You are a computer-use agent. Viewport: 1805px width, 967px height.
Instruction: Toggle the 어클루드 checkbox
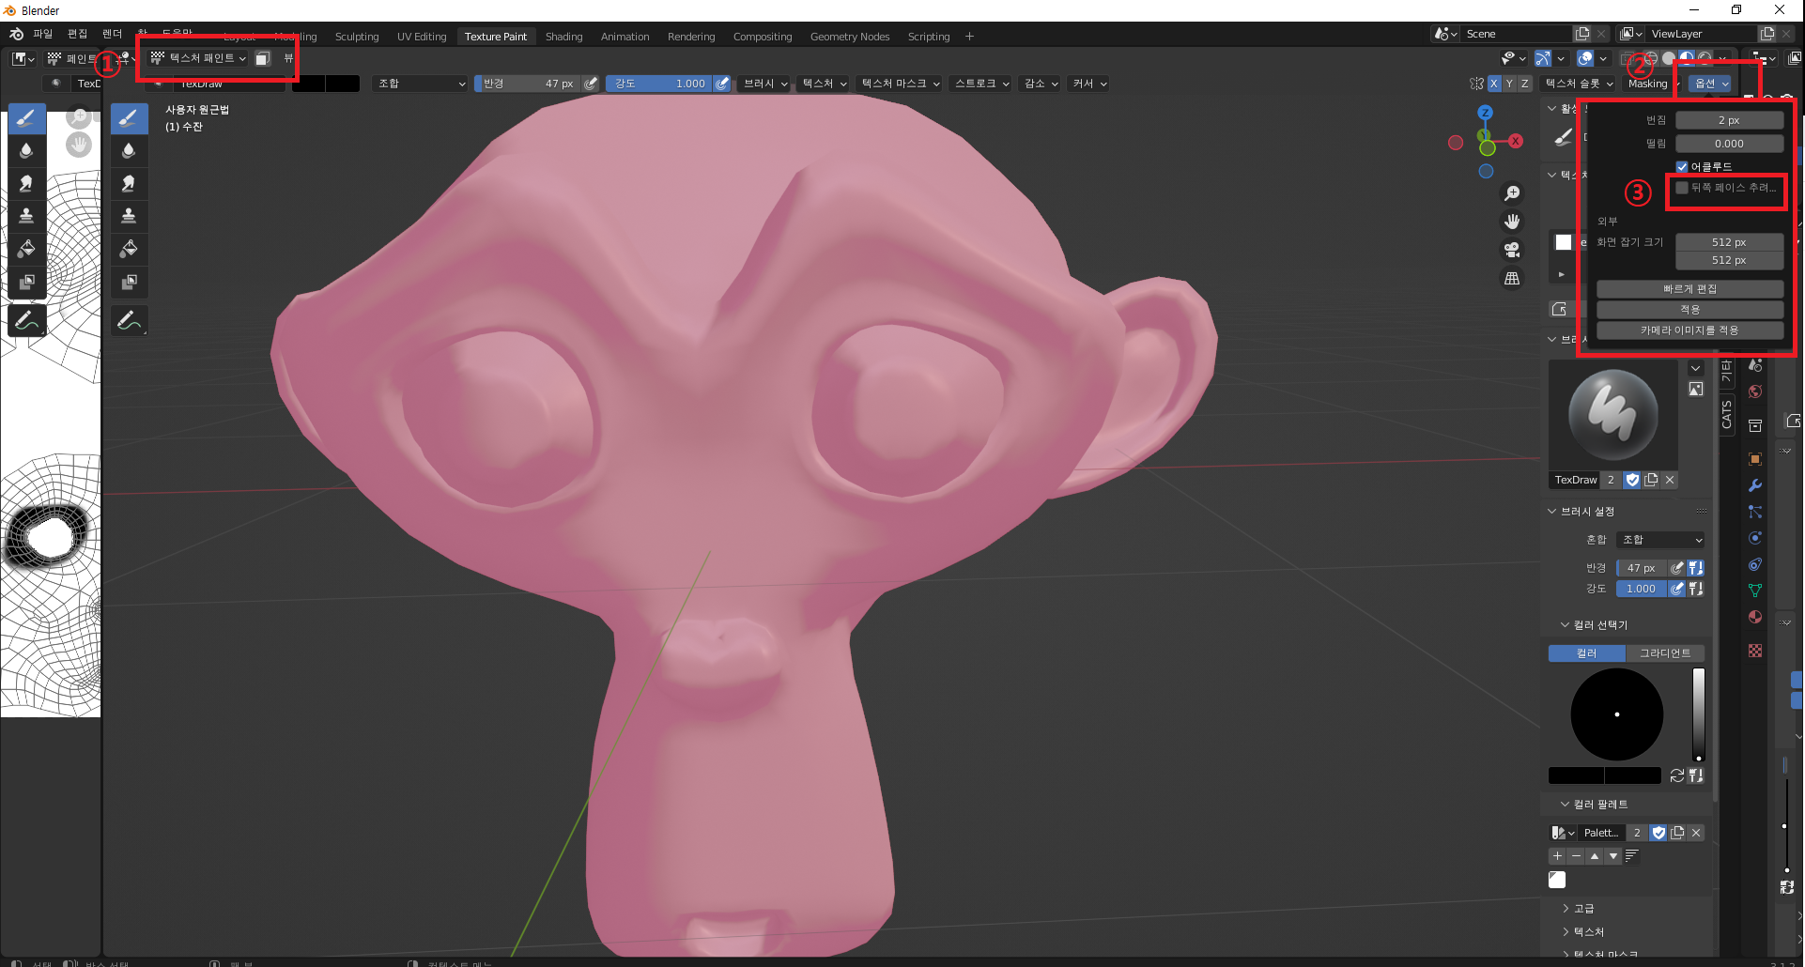(x=1682, y=167)
